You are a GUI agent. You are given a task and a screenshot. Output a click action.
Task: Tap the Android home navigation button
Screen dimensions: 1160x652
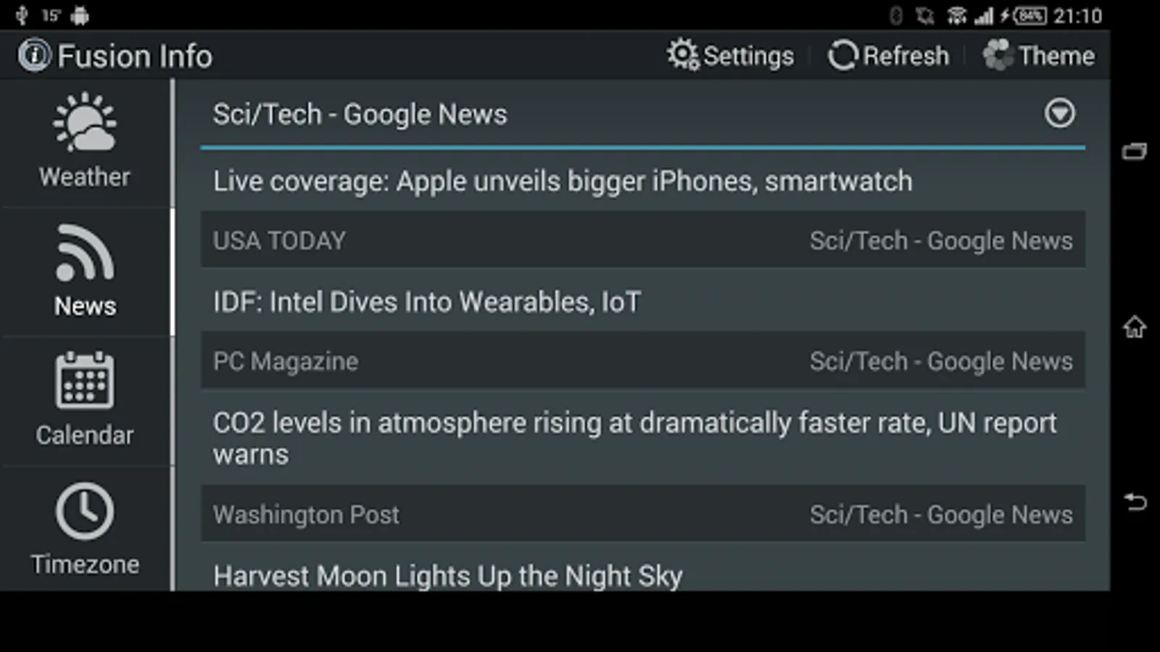tap(1135, 327)
